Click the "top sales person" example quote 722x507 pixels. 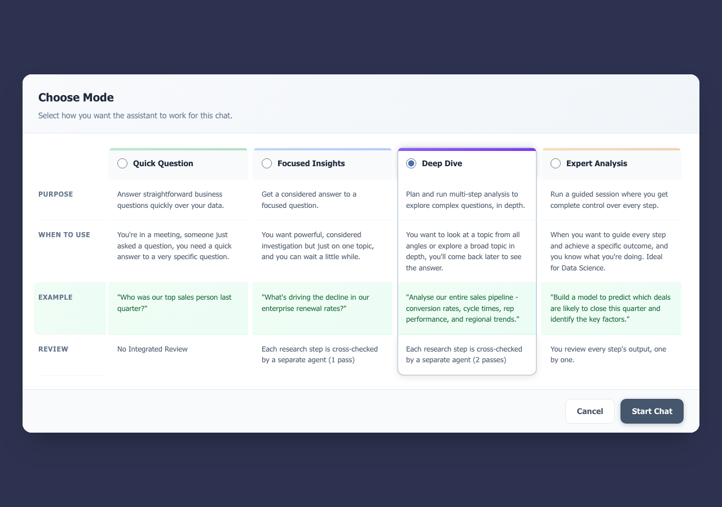click(x=174, y=303)
